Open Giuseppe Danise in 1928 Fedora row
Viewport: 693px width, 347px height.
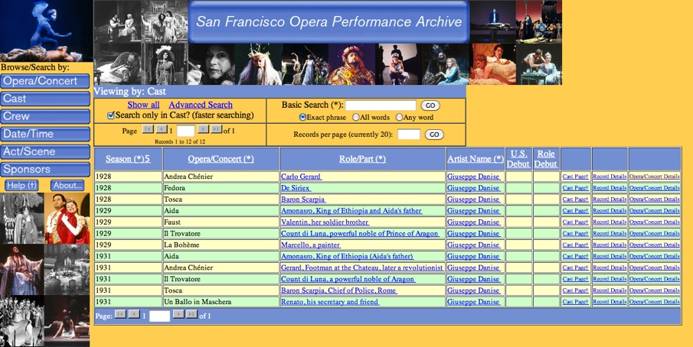tap(474, 188)
